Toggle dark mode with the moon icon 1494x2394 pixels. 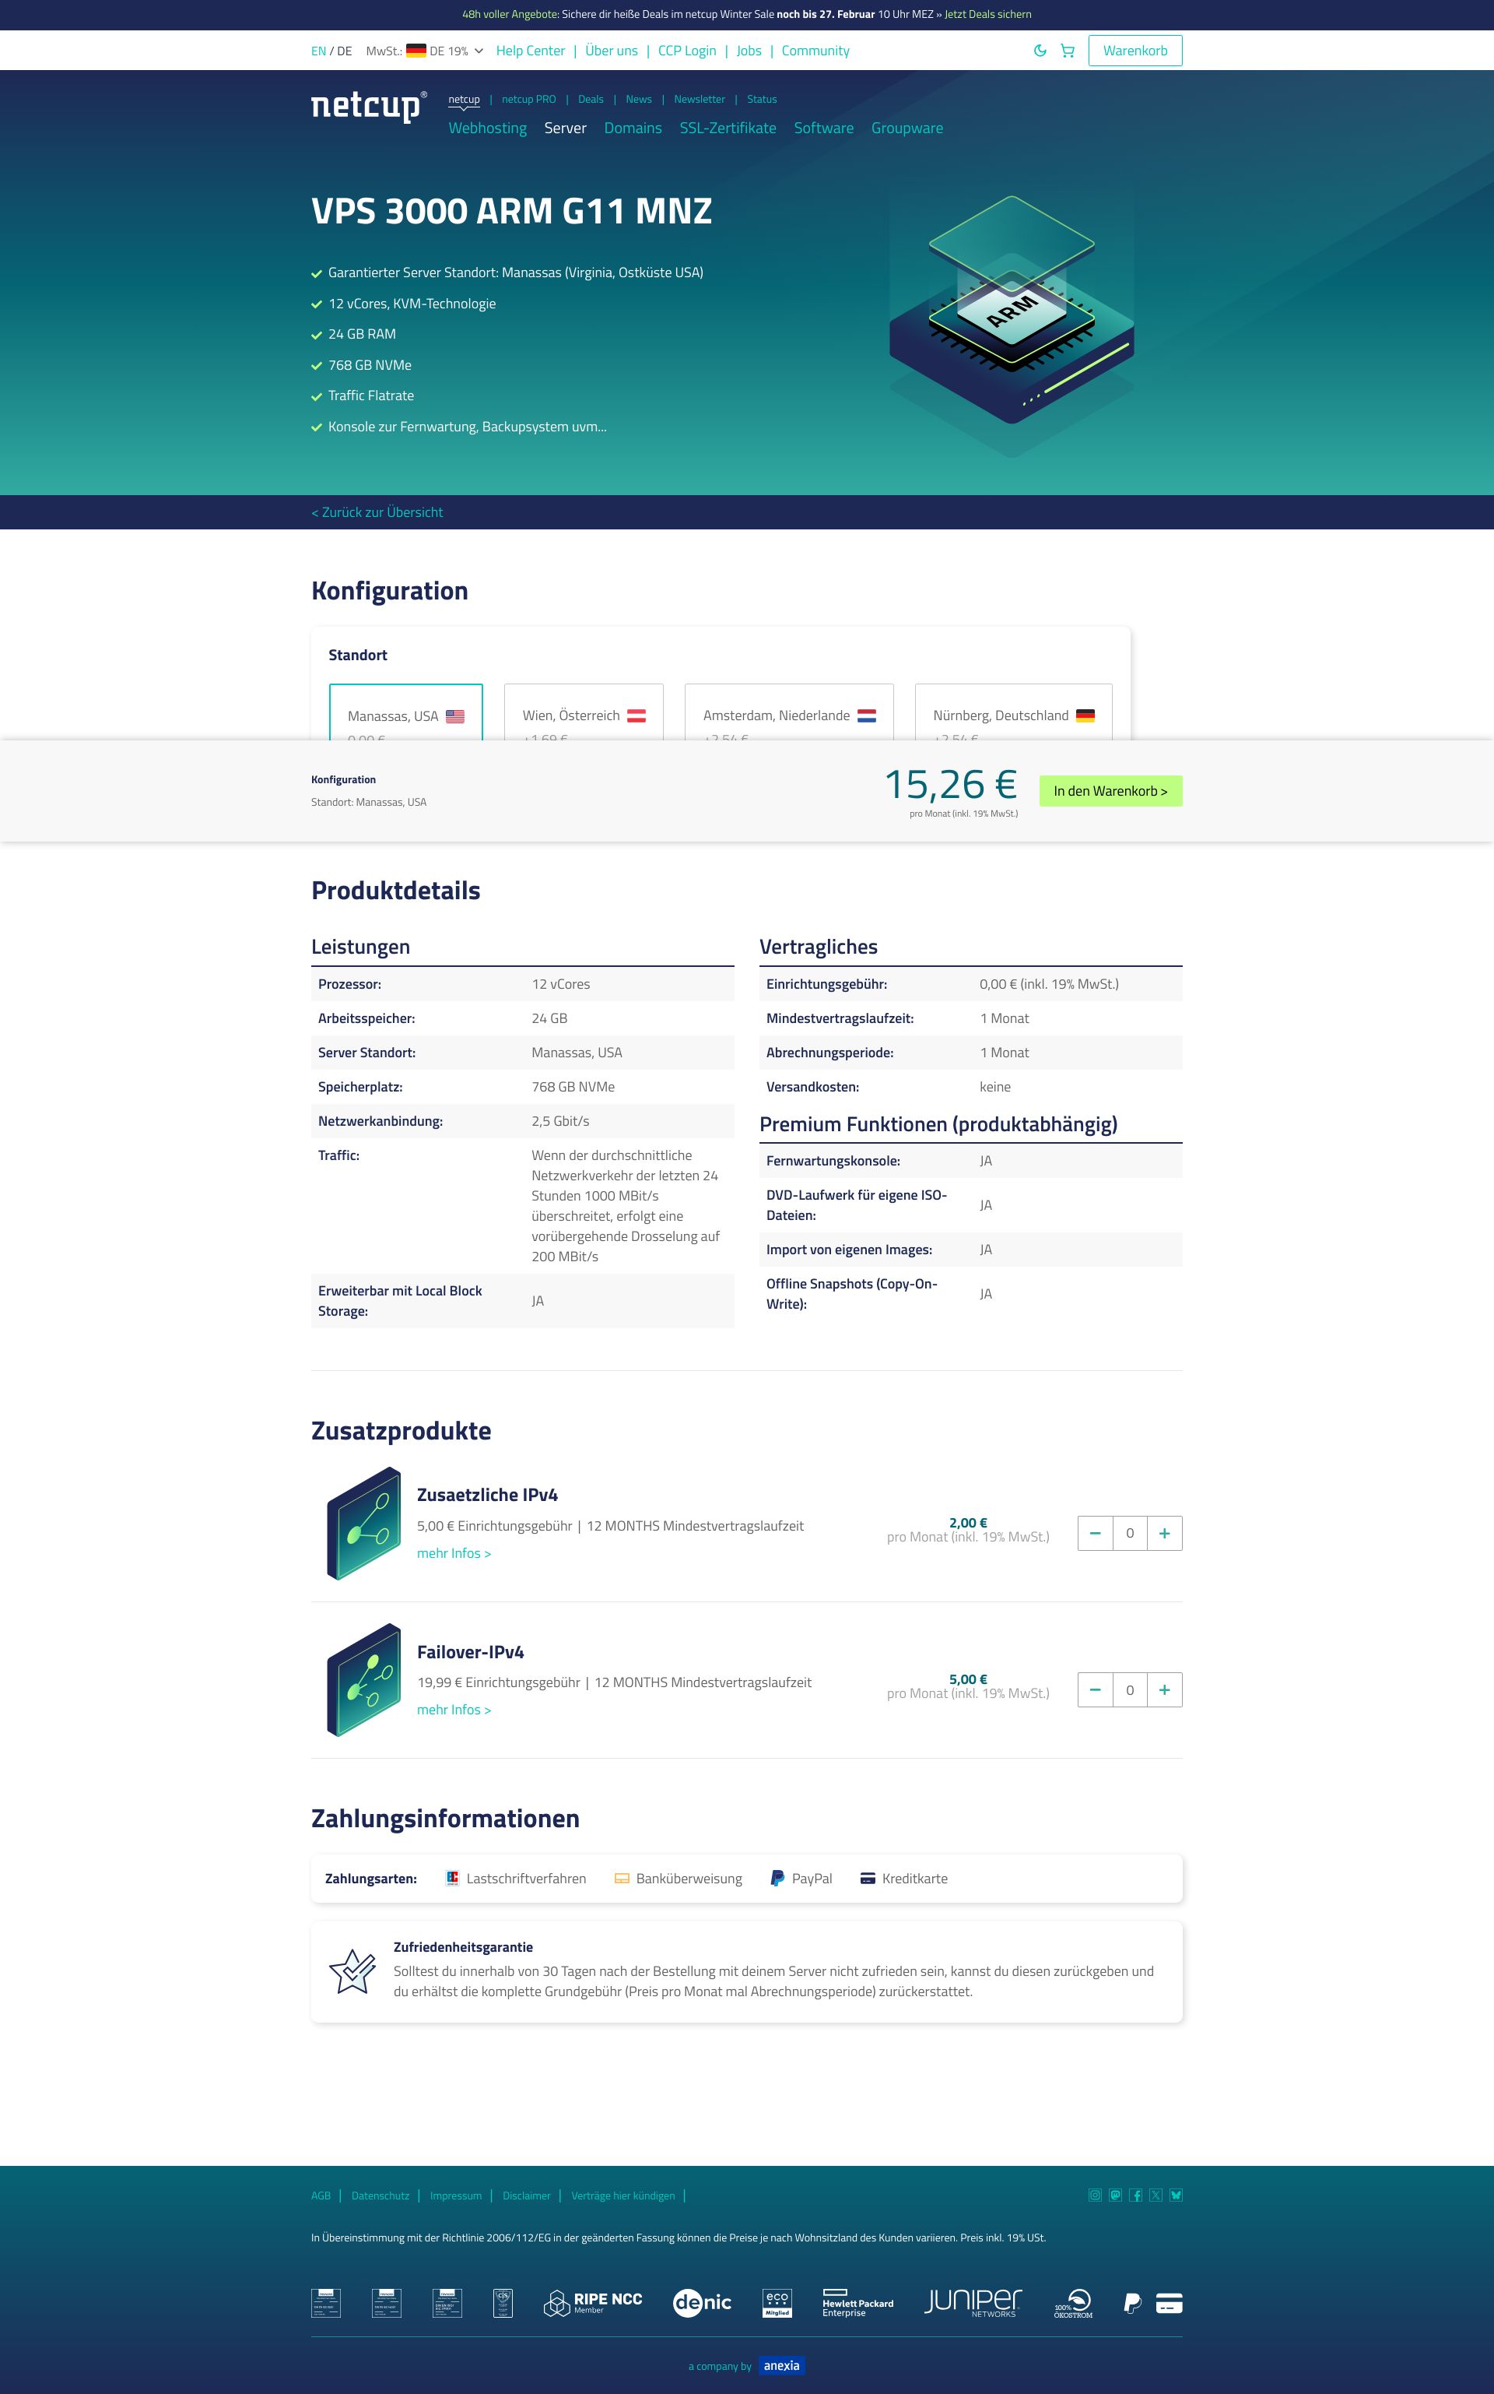click(1040, 51)
